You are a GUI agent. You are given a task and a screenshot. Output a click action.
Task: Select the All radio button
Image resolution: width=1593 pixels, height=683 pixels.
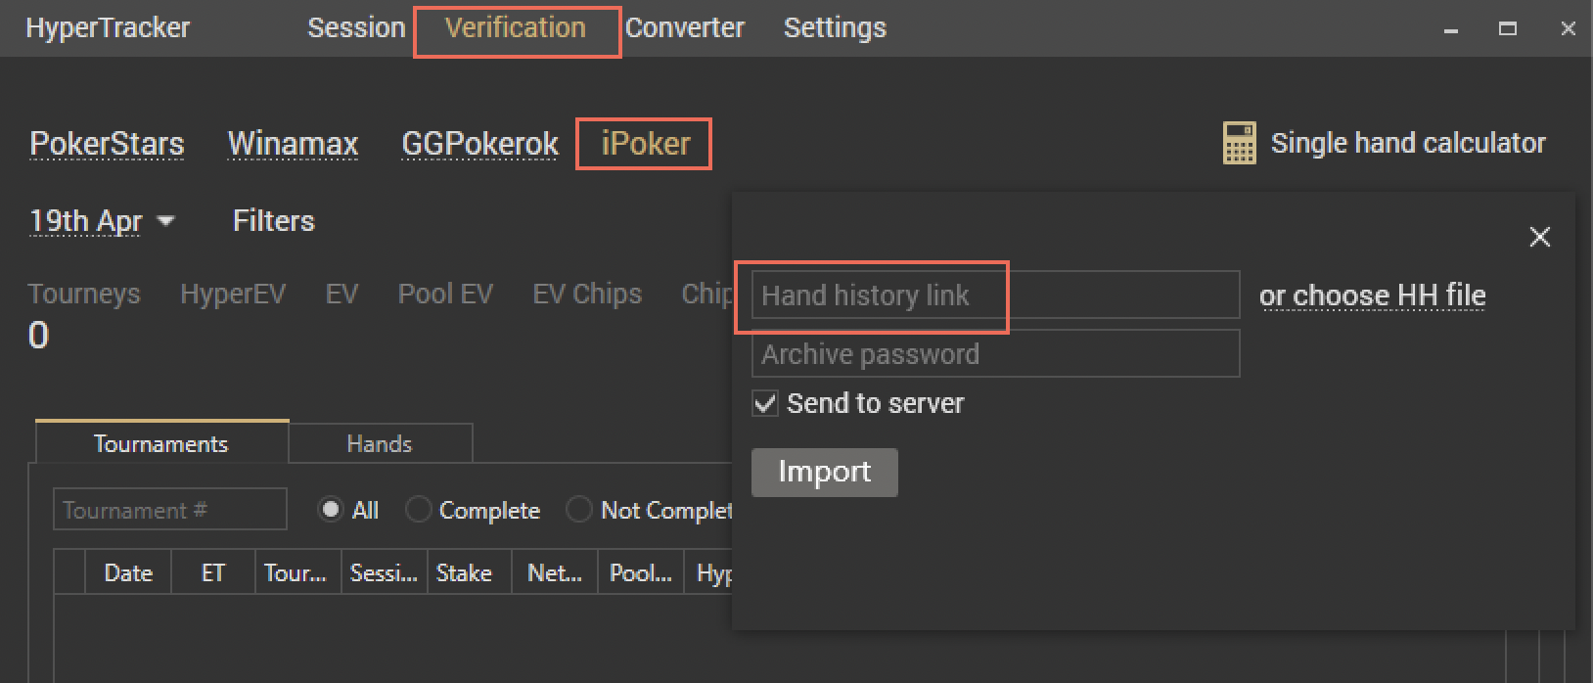331,510
